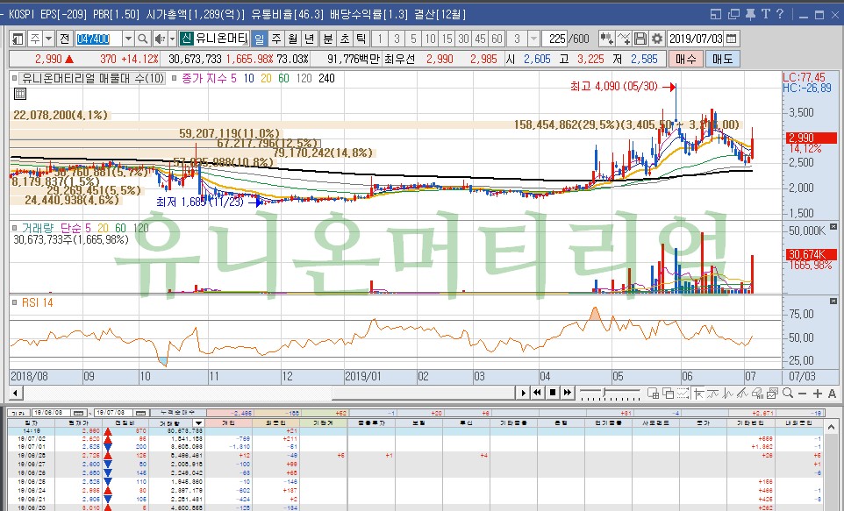Click the speaker sound alert icon
This screenshot has height=511, width=844.
point(160,39)
